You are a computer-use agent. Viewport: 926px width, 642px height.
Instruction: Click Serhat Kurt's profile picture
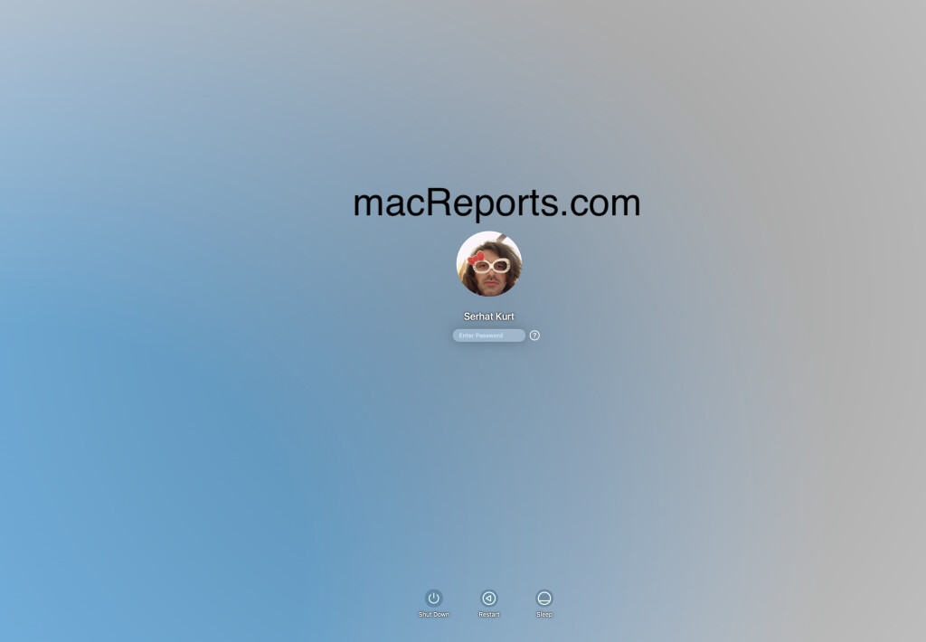pos(489,264)
